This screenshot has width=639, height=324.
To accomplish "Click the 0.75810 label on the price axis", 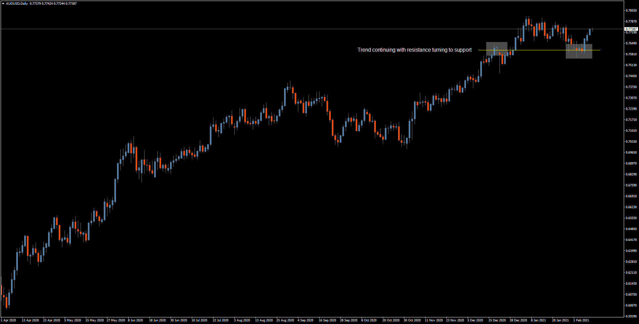I will click(630, 54).
